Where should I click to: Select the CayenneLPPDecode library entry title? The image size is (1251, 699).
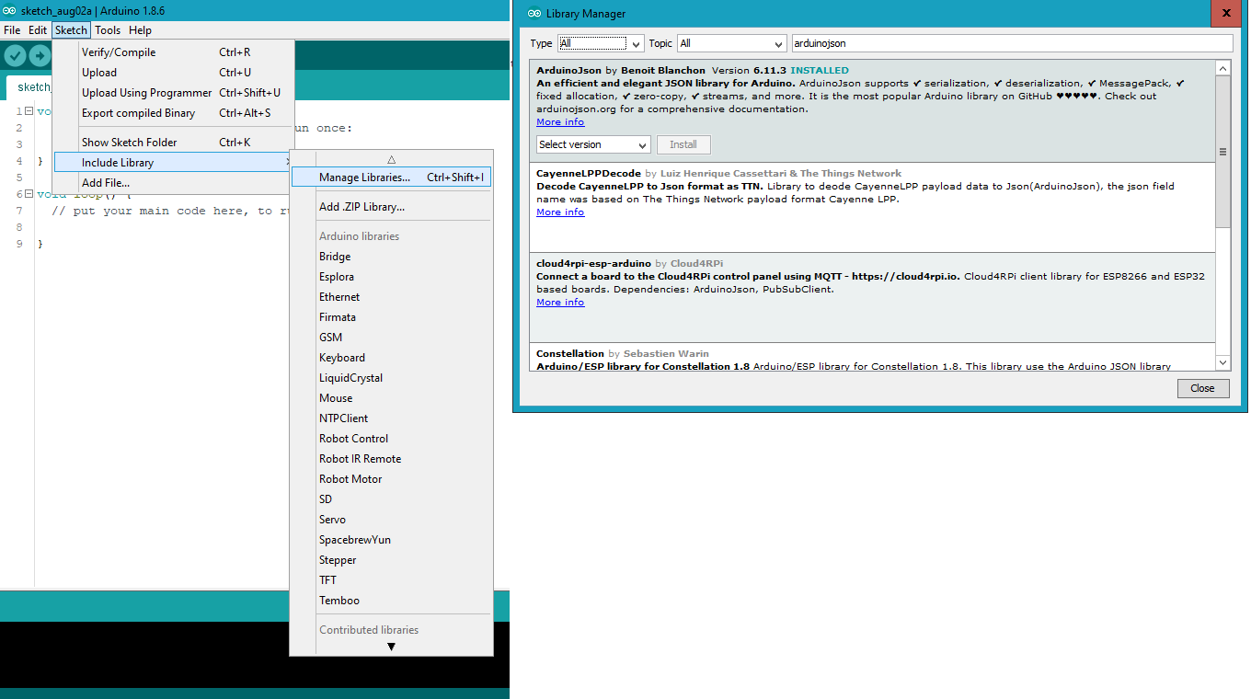point(589,173)
